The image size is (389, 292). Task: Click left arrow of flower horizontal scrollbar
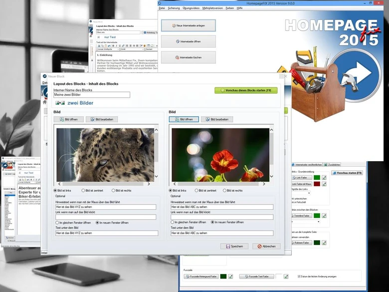point(175,184)
